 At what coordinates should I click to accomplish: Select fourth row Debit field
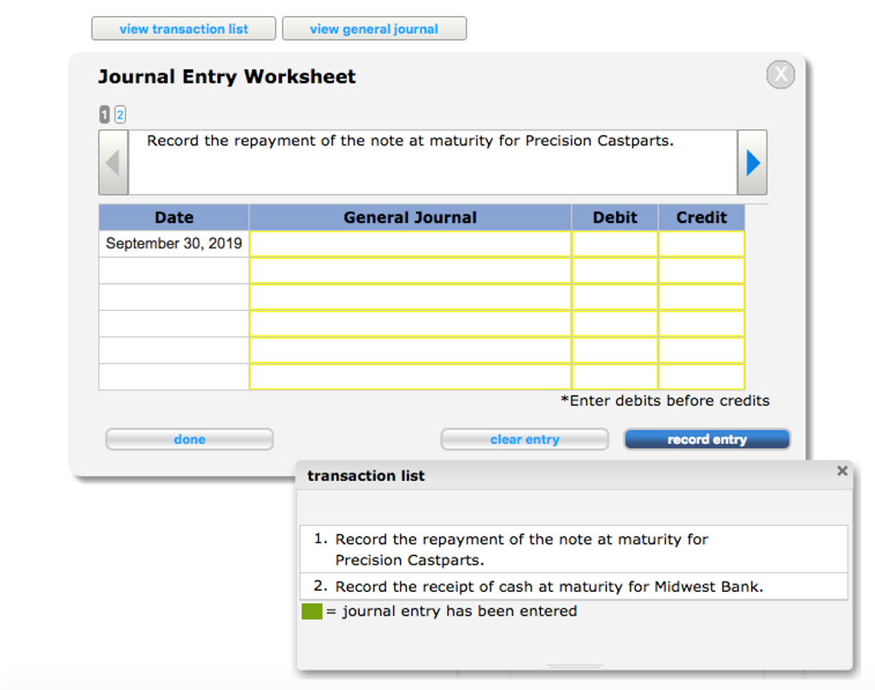[615, 324]
